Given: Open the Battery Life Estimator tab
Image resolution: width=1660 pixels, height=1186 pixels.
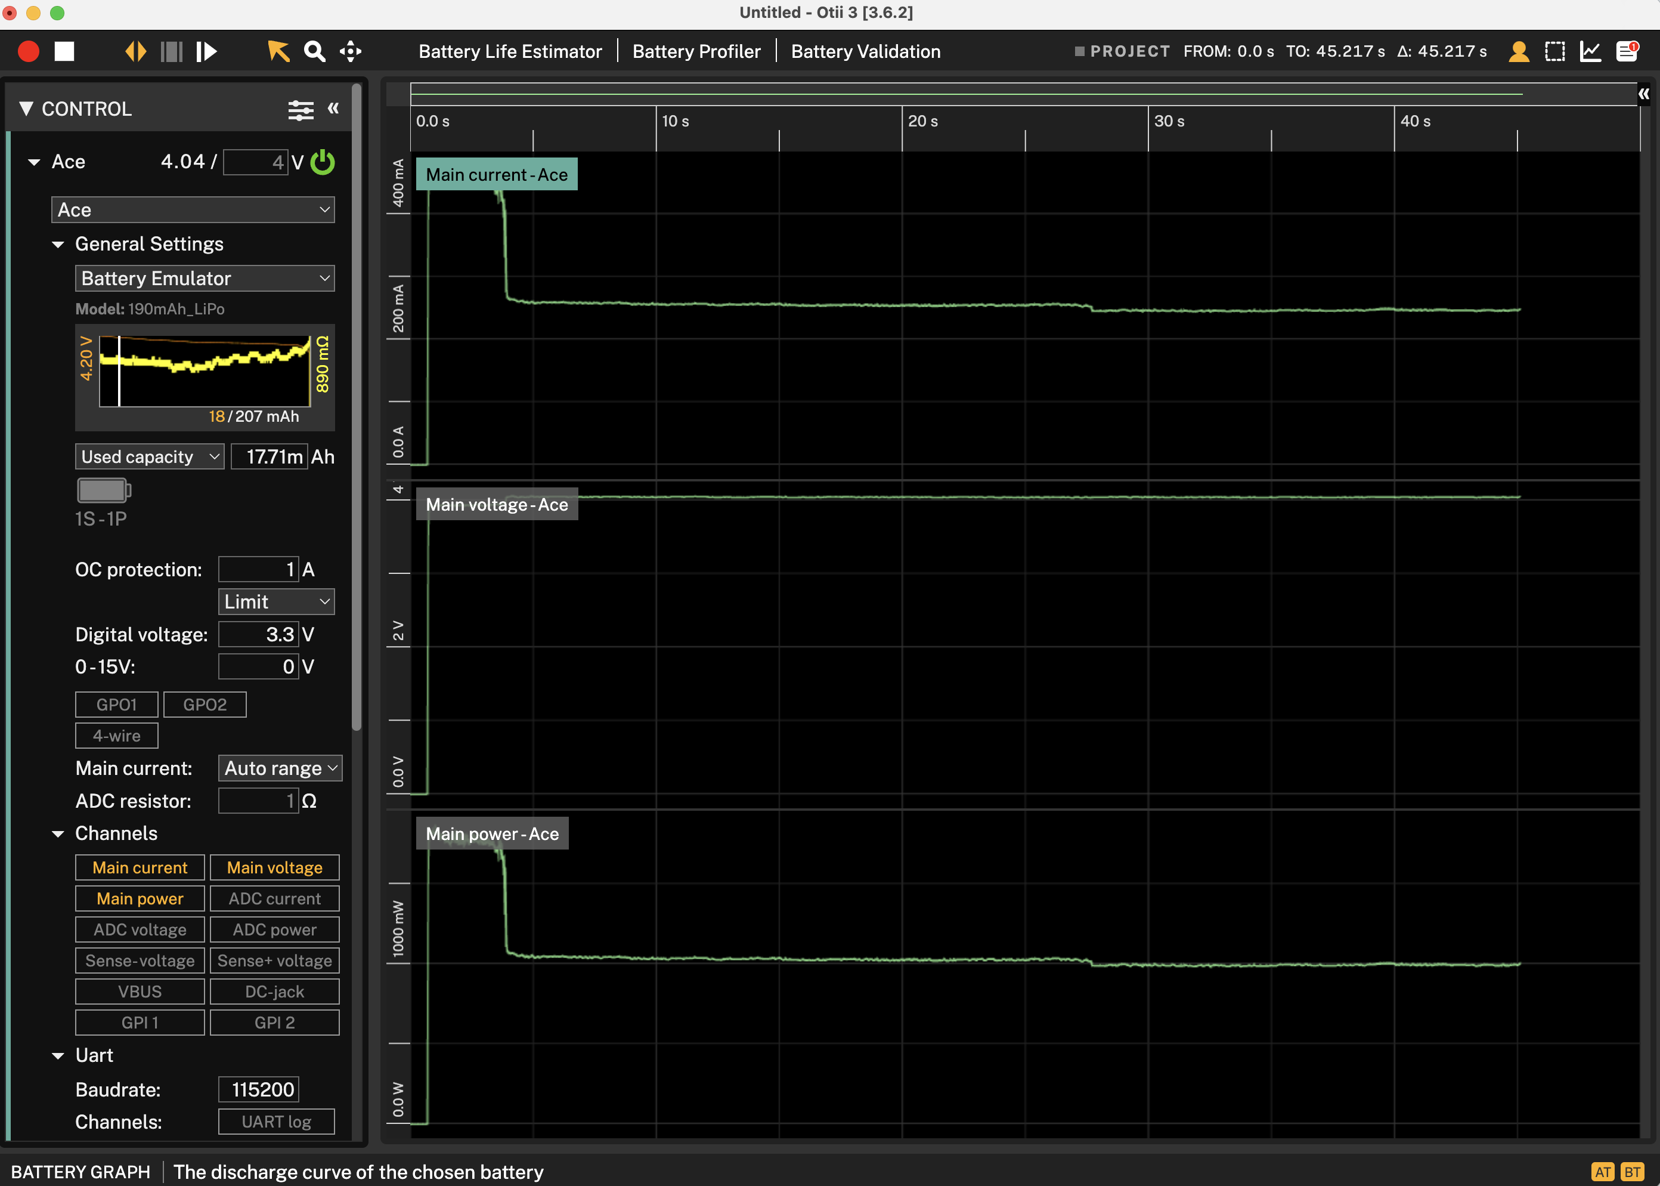Looking at the screenshot, I should point(510,51).
